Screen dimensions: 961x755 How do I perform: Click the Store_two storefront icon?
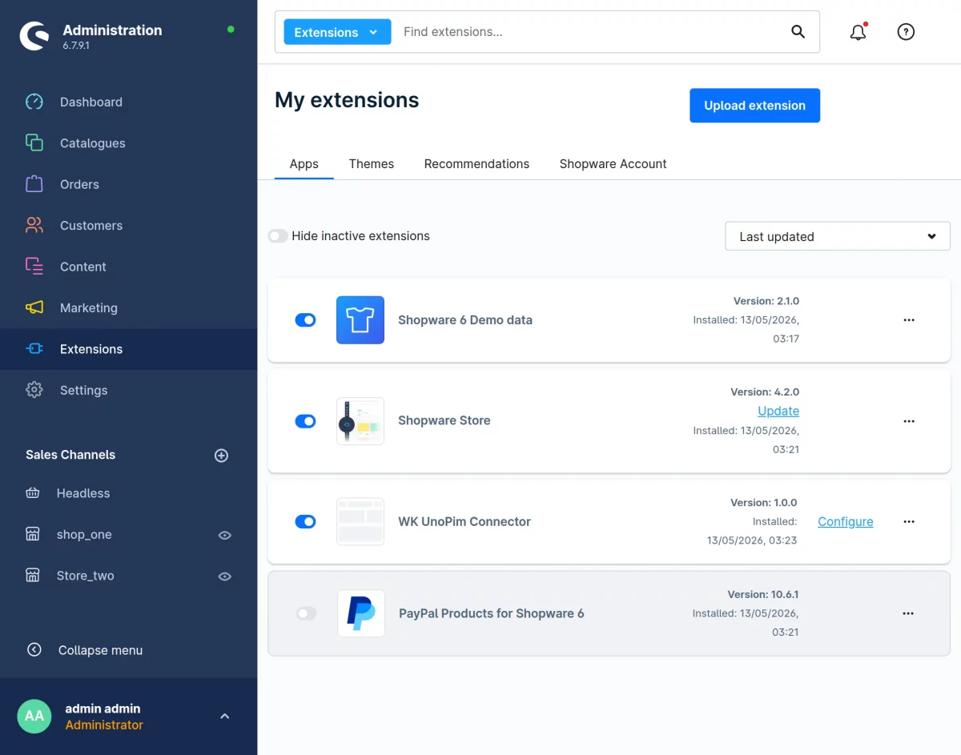33,576
